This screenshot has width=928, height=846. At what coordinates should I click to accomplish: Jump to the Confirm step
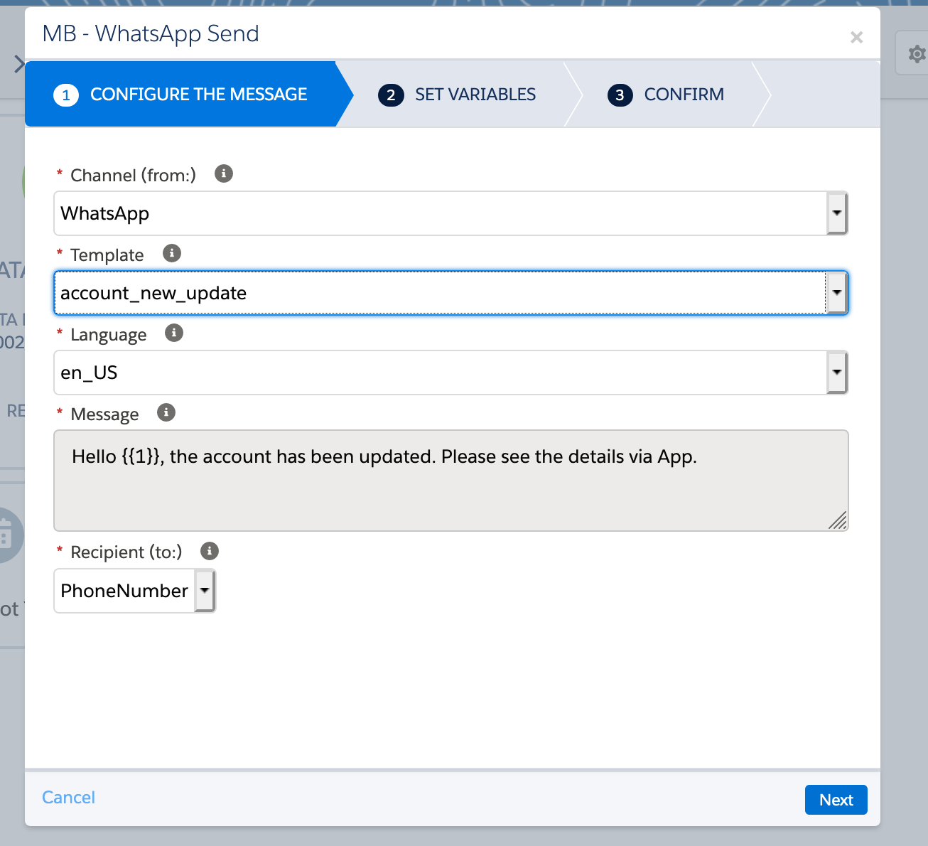684,95
